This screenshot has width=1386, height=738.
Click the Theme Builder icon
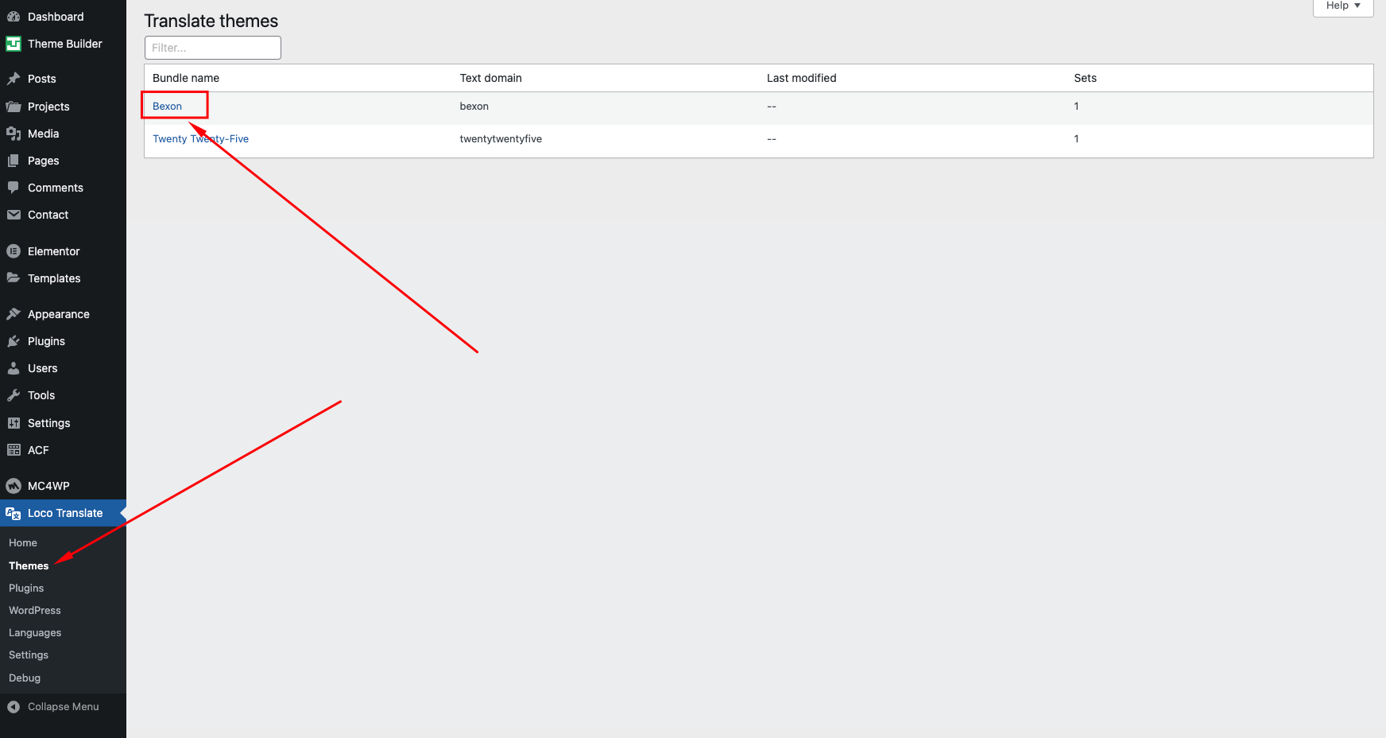14,44
